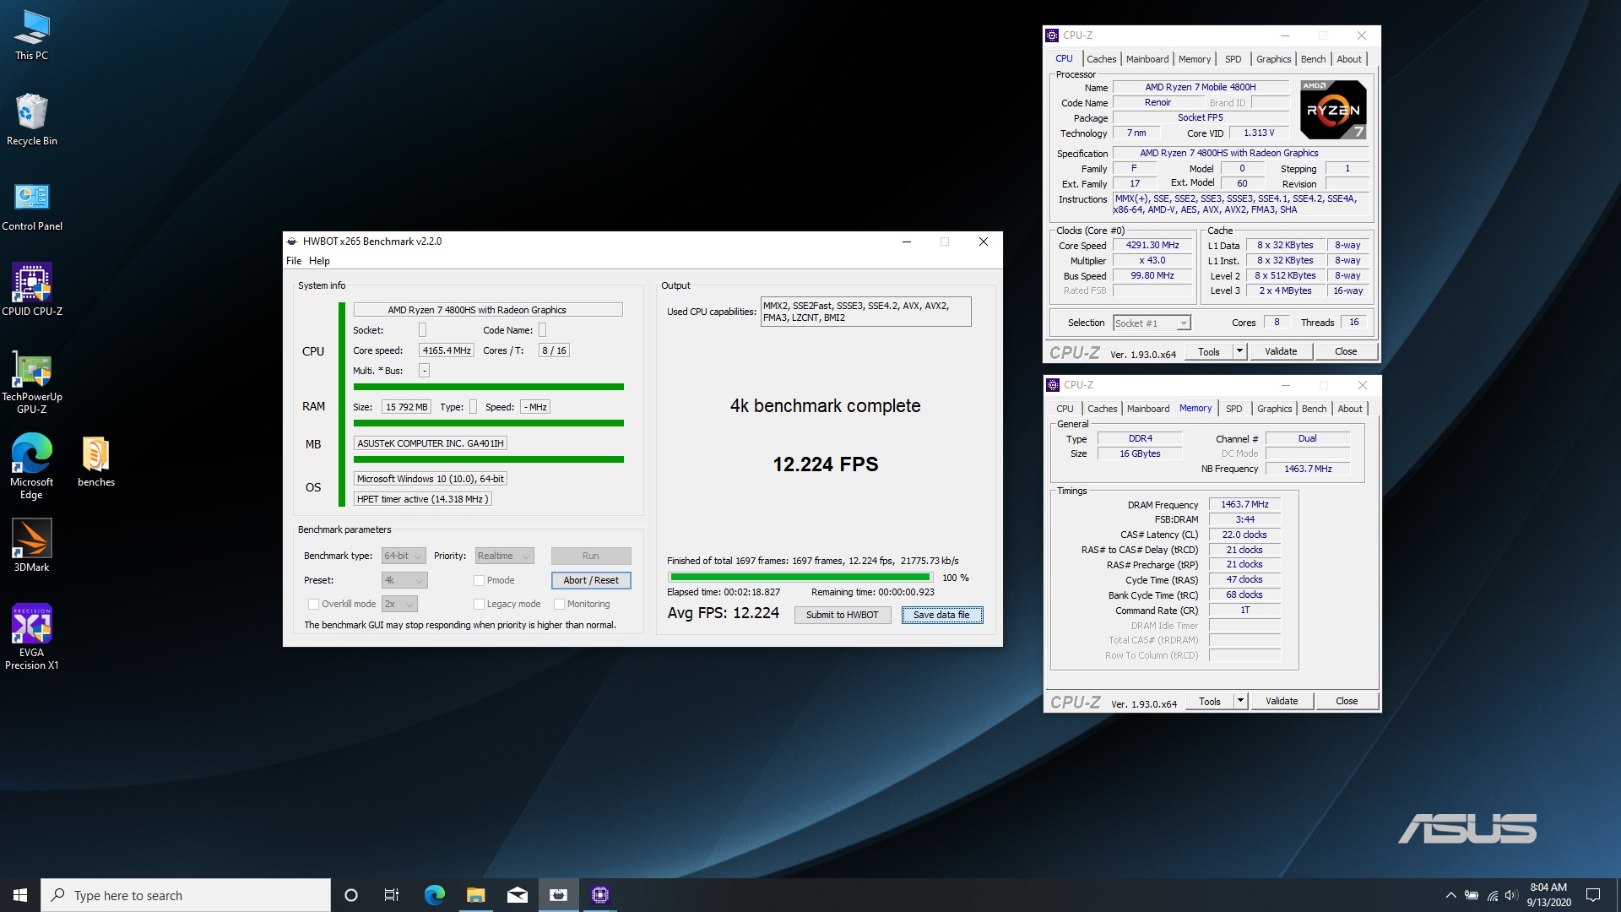Click the Core speed 4165.4 MHz field

(447, 350)
